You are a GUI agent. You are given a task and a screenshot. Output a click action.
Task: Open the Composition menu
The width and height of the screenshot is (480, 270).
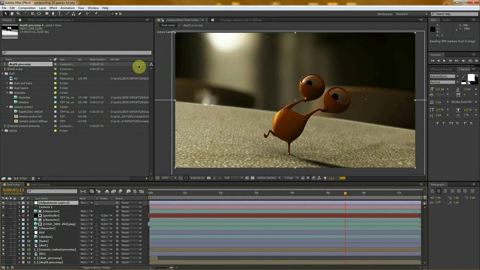27,8
